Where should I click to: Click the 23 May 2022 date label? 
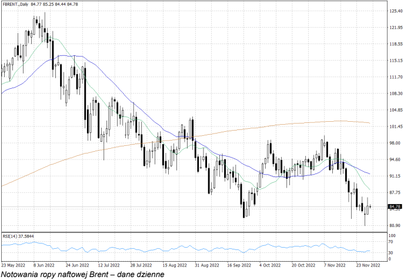(x=13, y=265)
